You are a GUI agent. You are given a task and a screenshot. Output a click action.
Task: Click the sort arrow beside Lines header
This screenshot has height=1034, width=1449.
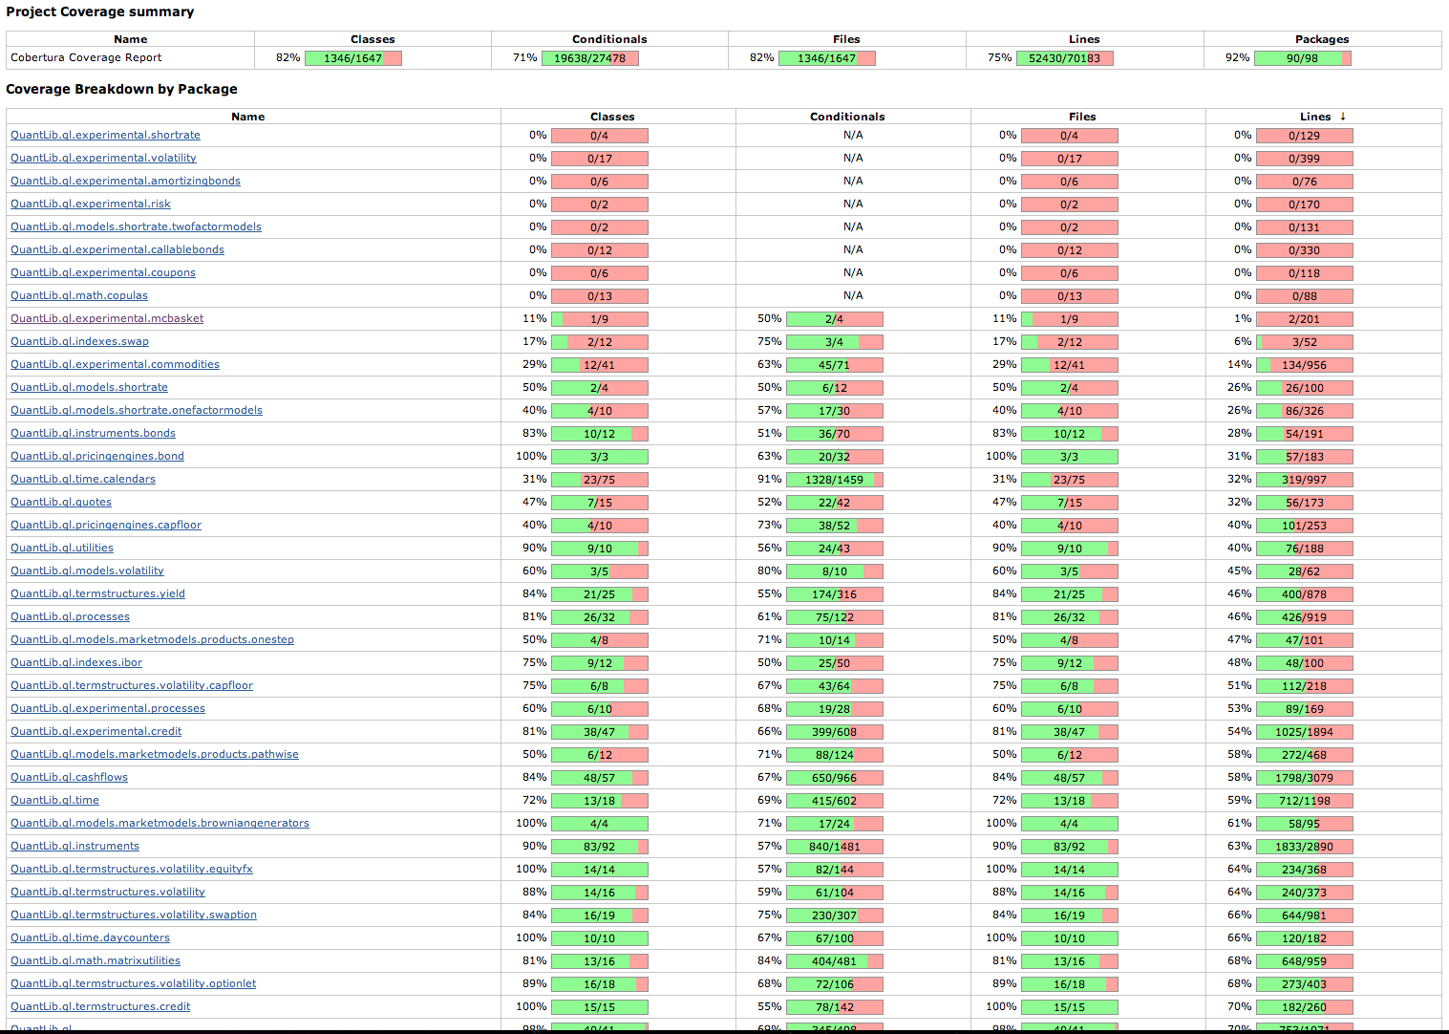[1342, 117]
